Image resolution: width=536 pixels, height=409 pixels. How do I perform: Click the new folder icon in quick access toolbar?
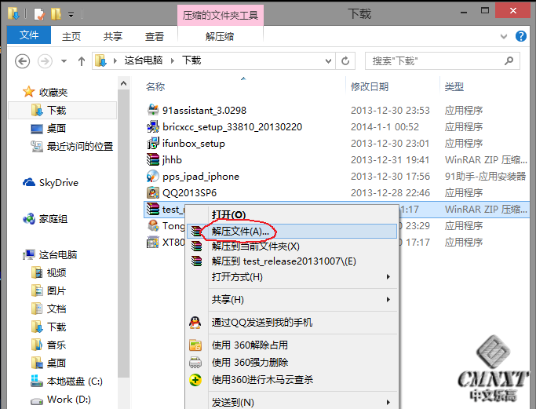56,14
